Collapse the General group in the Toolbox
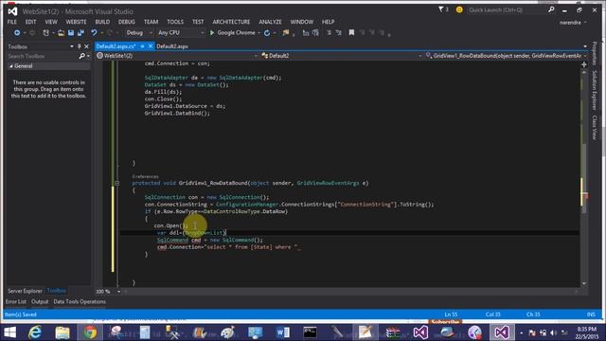The height and width of the screenshot is (341, 606). pyautogui.click(x=10, y=66)
